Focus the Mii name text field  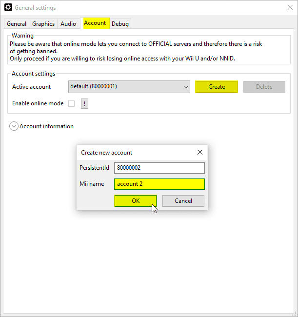point(159,184)
